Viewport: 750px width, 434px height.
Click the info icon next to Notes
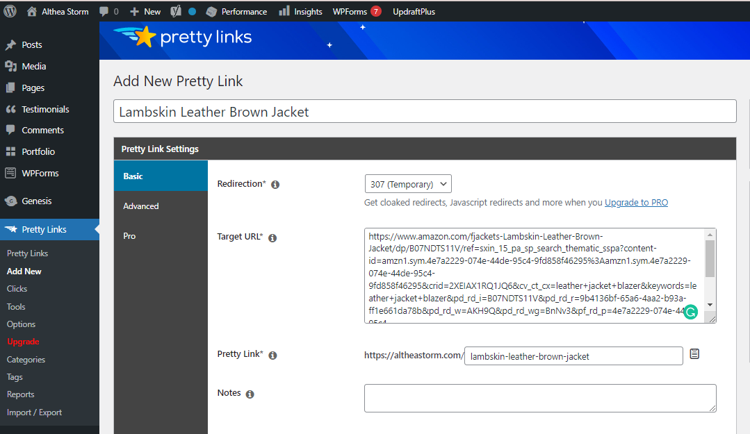[x=250, y=394]
